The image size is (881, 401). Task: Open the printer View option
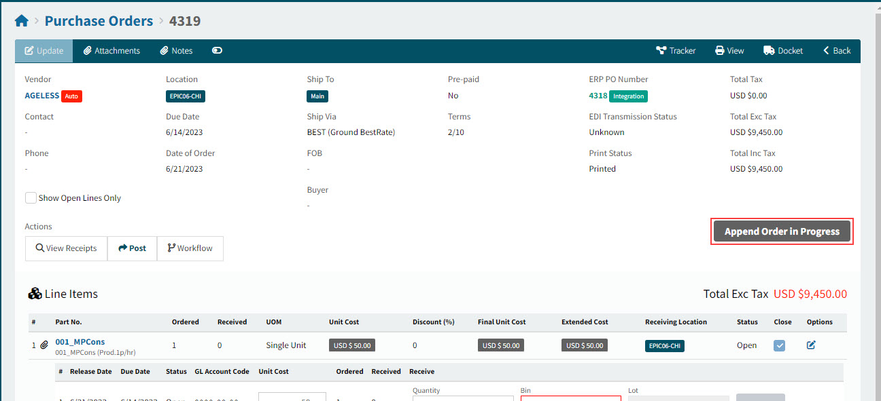(729, 51)
